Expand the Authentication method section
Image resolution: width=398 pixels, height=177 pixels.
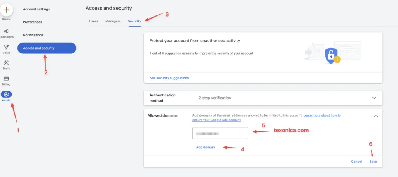[x=374, y=98]
